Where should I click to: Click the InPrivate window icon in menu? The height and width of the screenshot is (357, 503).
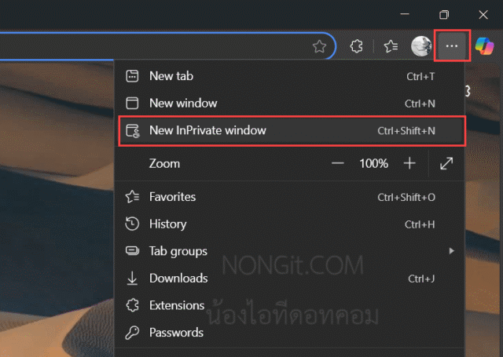(x=133, y=131)
